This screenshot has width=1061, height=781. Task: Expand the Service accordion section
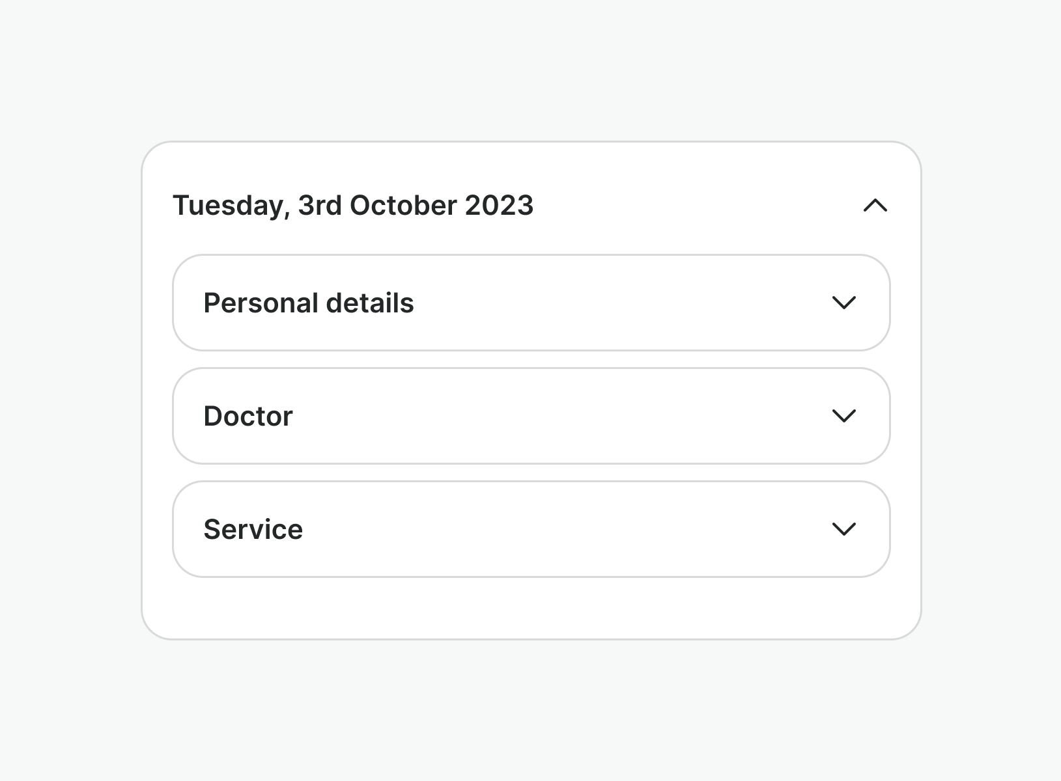531,529
